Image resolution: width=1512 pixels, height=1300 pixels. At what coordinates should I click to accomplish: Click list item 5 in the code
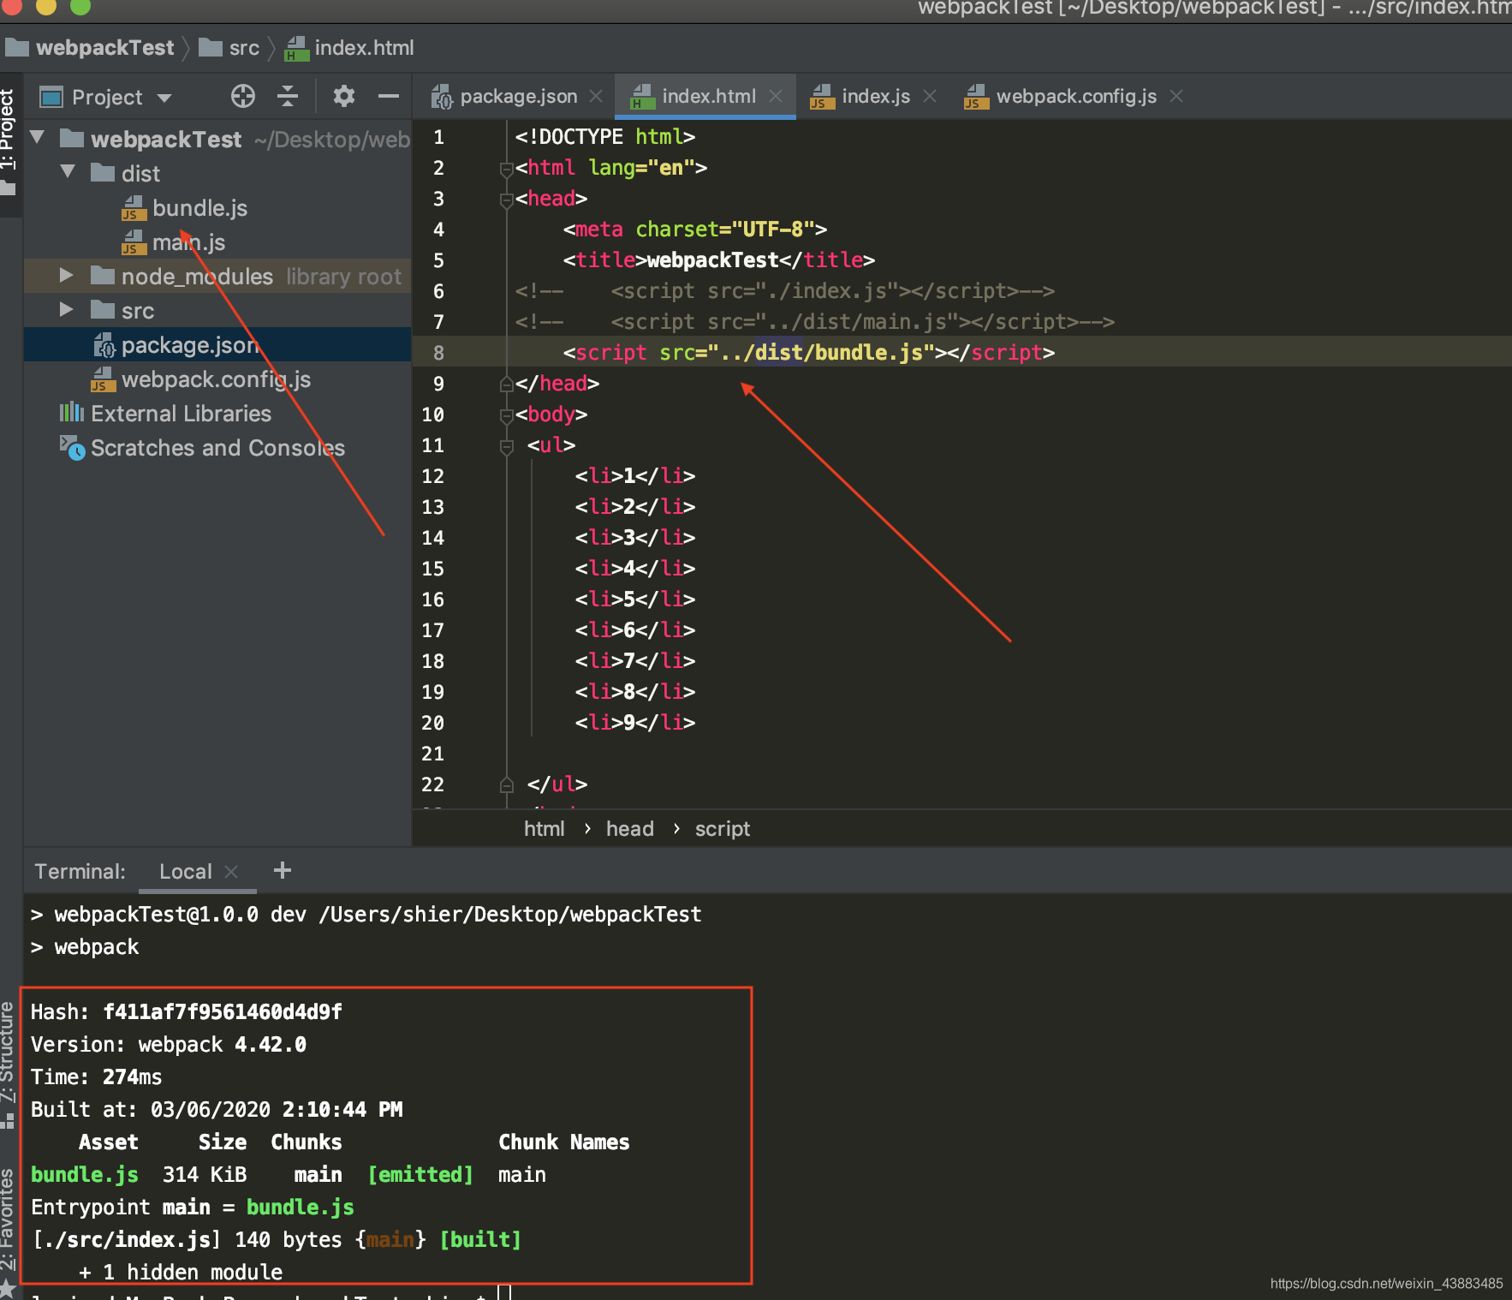click(634, 599)
